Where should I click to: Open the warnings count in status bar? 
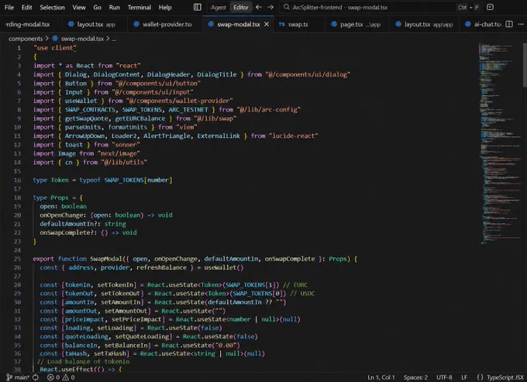(68, 377)
